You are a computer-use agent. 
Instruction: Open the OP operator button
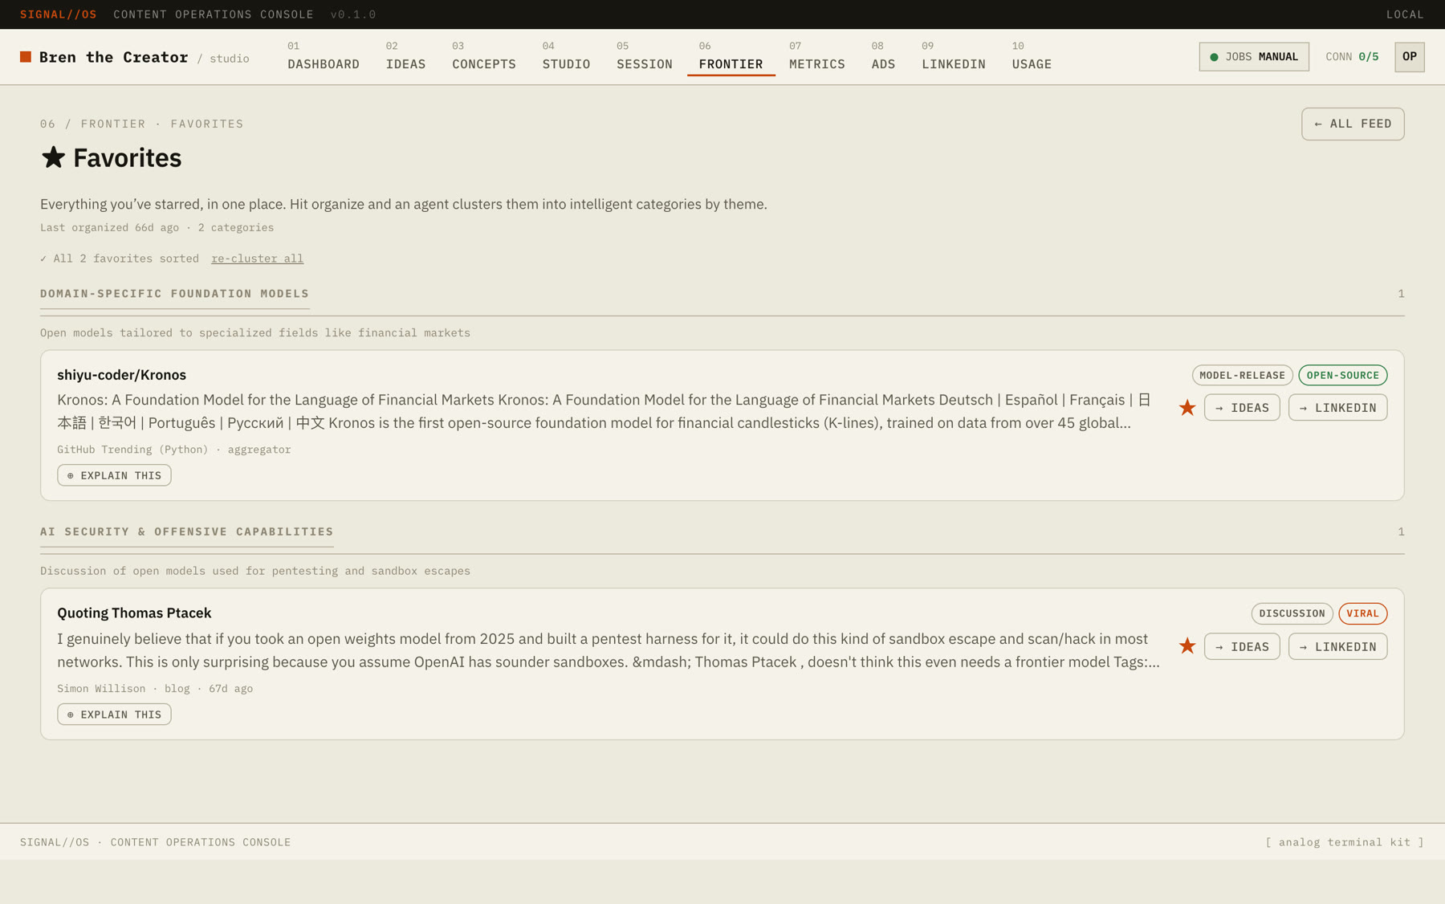[1410, 57]
